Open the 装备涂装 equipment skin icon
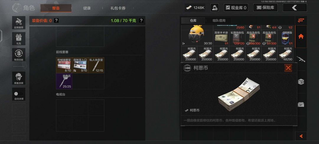This screenshot has height=144, width=319. (19, 78)
